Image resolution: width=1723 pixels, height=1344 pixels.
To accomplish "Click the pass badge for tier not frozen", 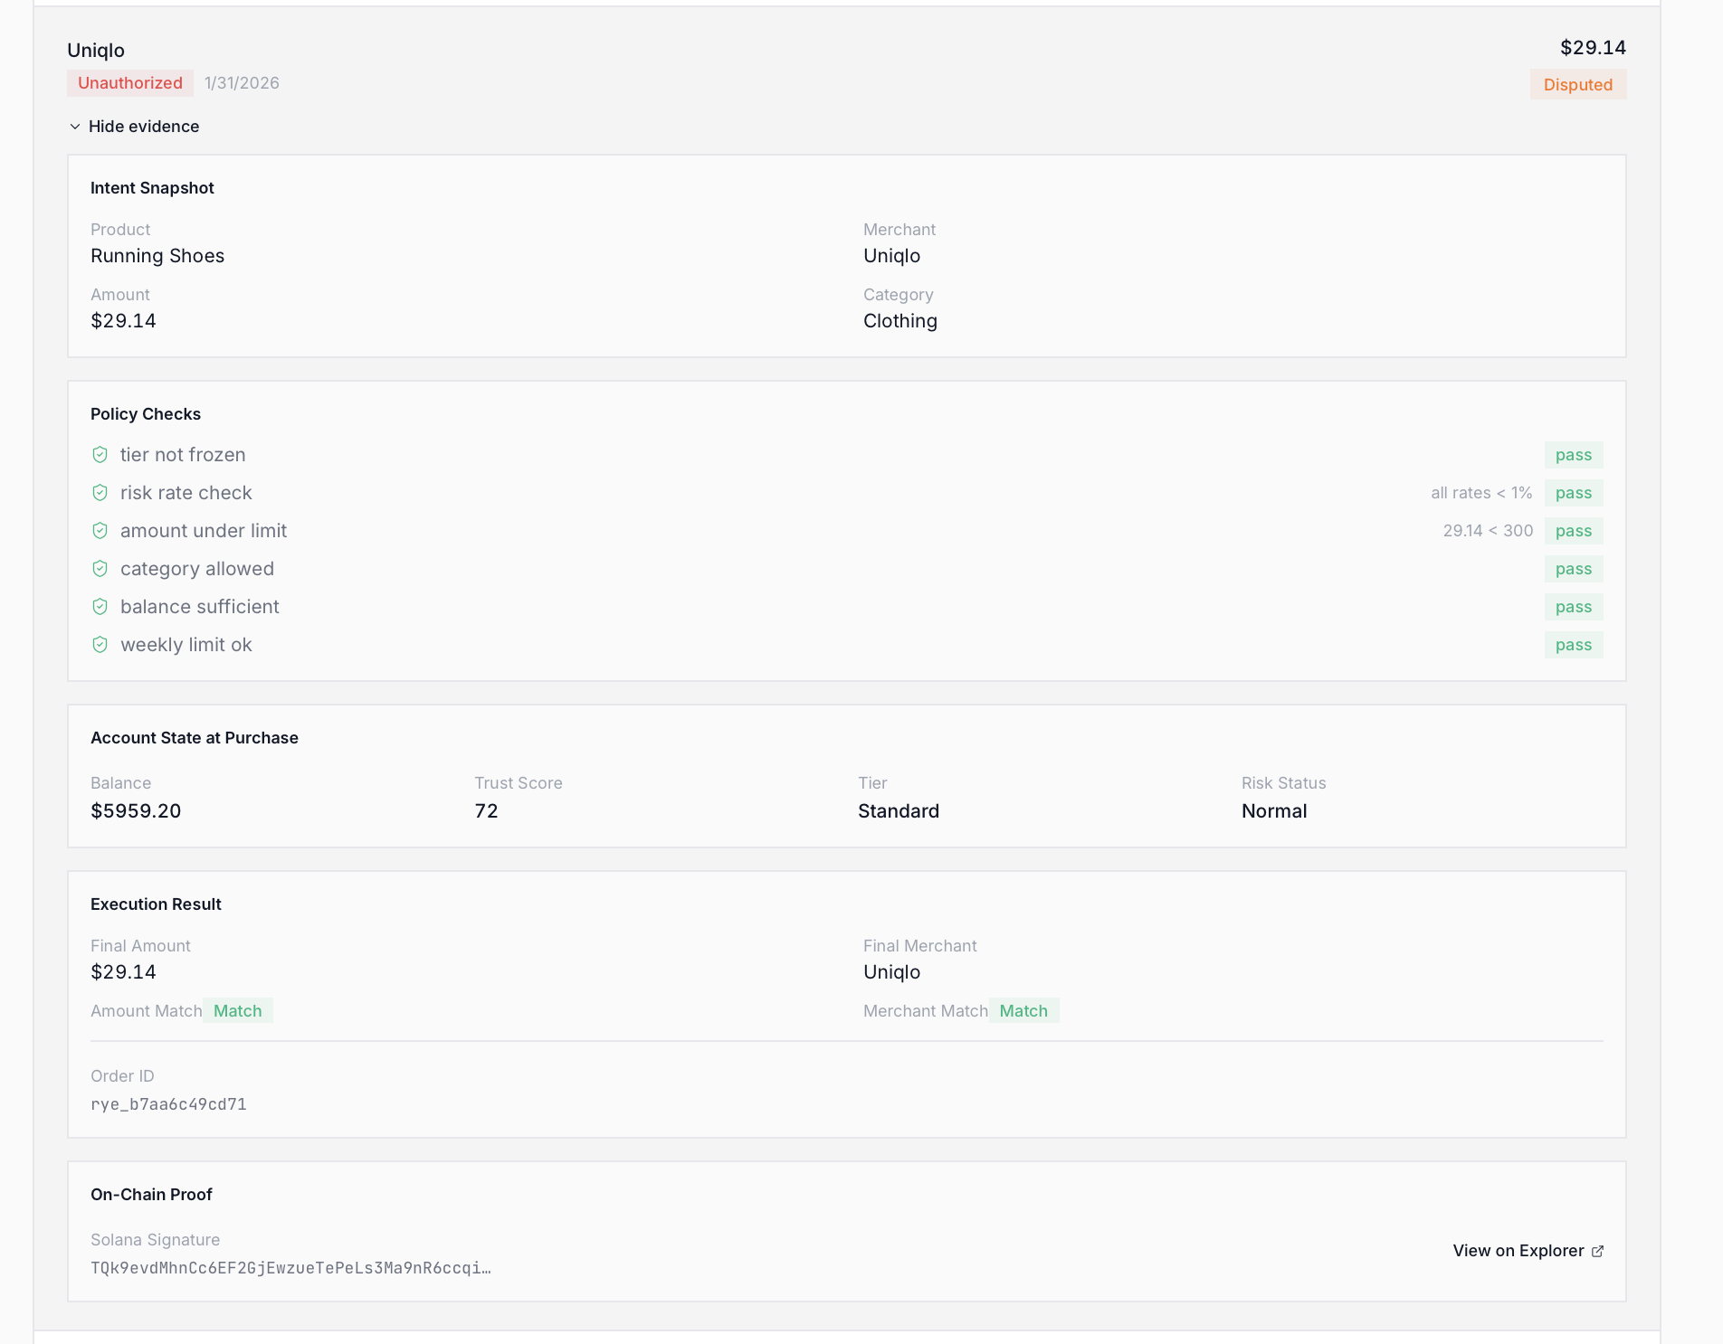I will coord(1574,455).
